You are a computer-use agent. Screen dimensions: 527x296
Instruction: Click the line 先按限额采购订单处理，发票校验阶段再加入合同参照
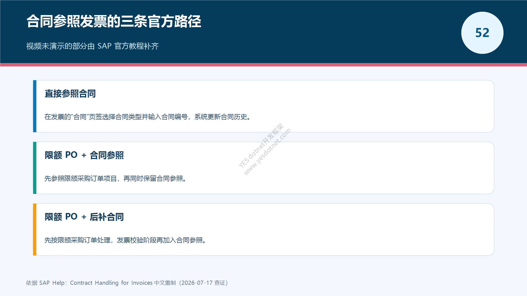click(125, 240)
